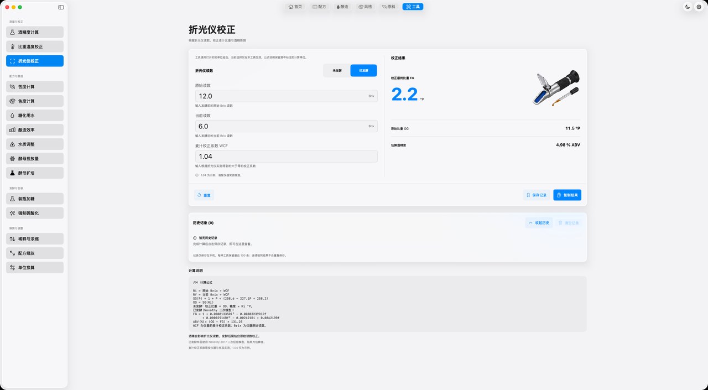The image size is (708, 390).
Task: Select the 折光仪校正 sidebar item
Action: click(35, 61)
